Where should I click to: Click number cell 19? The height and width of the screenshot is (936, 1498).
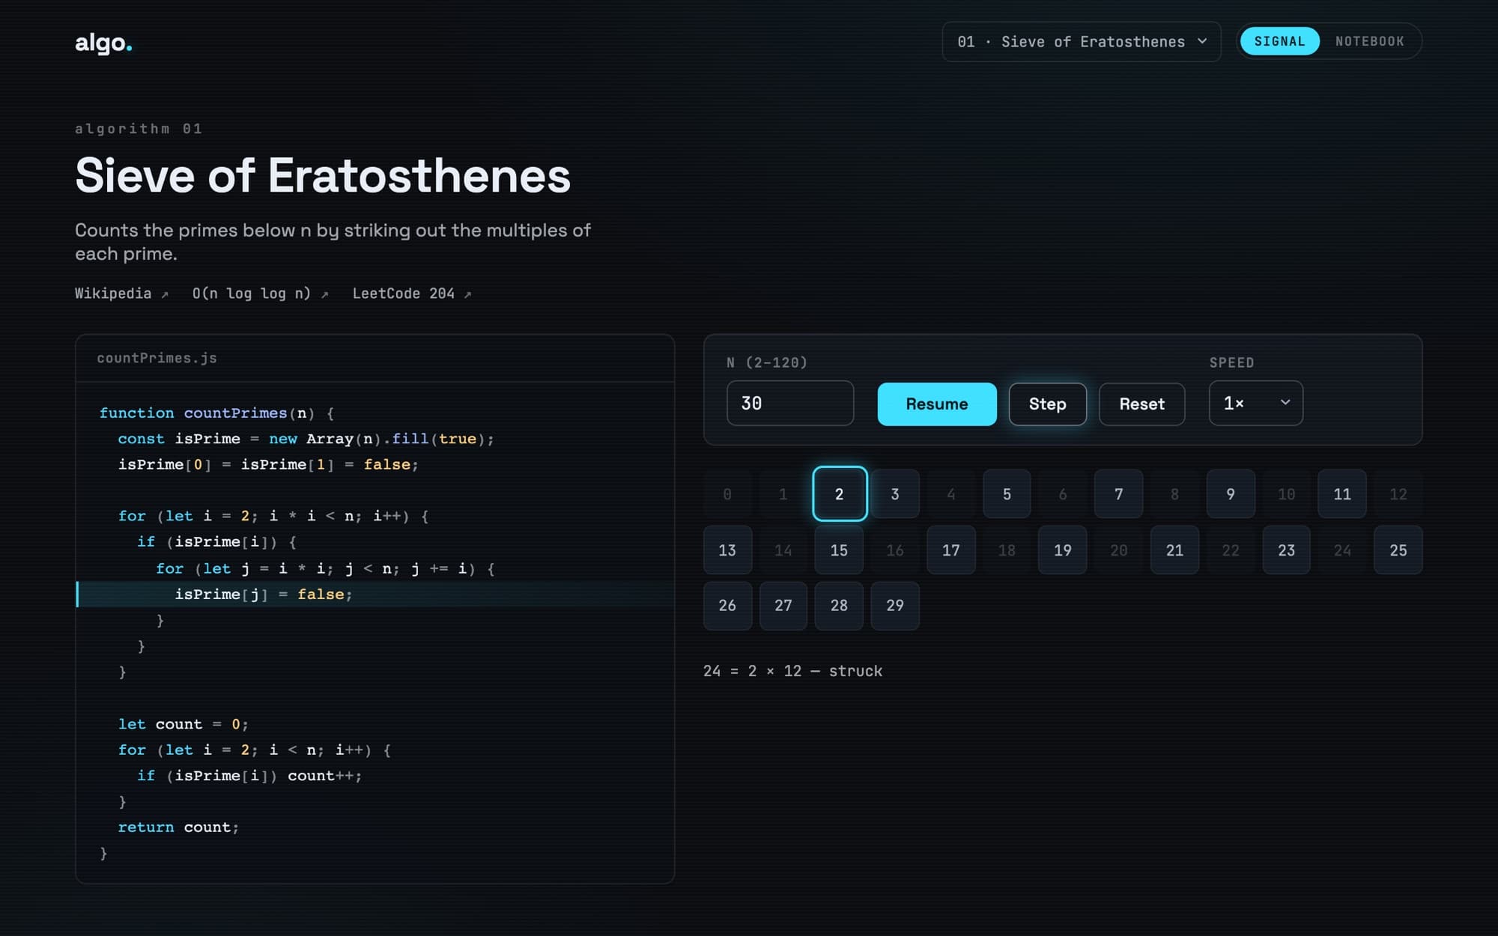click(1063, 550)
